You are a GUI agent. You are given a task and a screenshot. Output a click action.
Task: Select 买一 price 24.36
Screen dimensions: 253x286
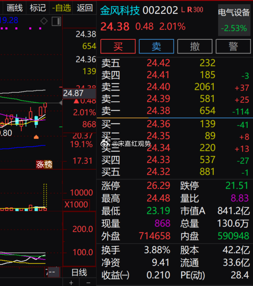158,124
